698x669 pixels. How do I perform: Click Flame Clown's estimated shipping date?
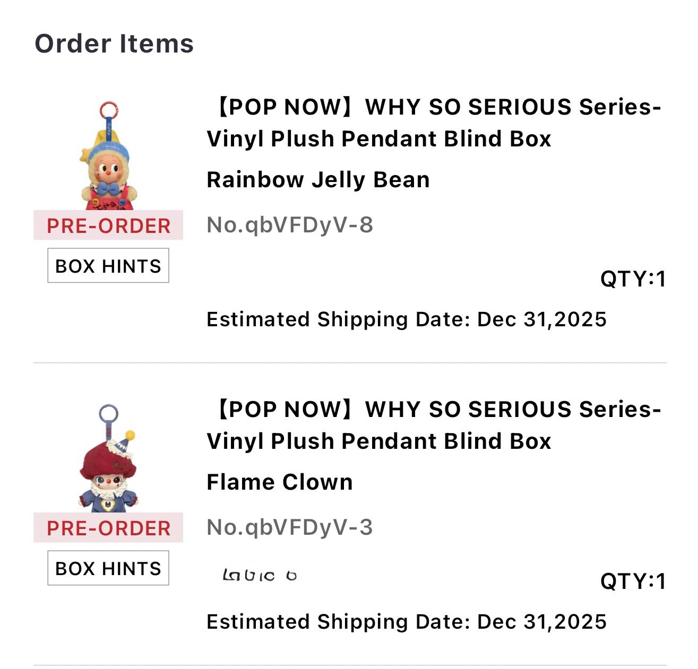[x=407, y=622]
